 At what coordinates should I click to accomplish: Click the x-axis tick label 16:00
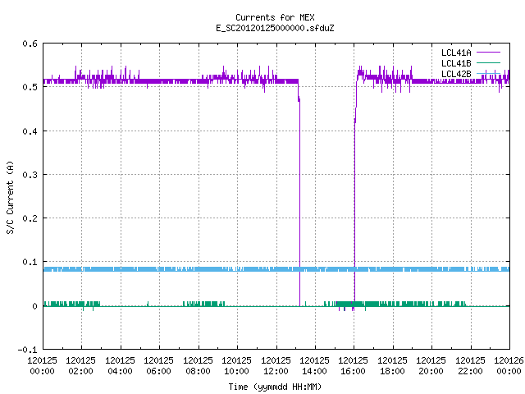354,371
